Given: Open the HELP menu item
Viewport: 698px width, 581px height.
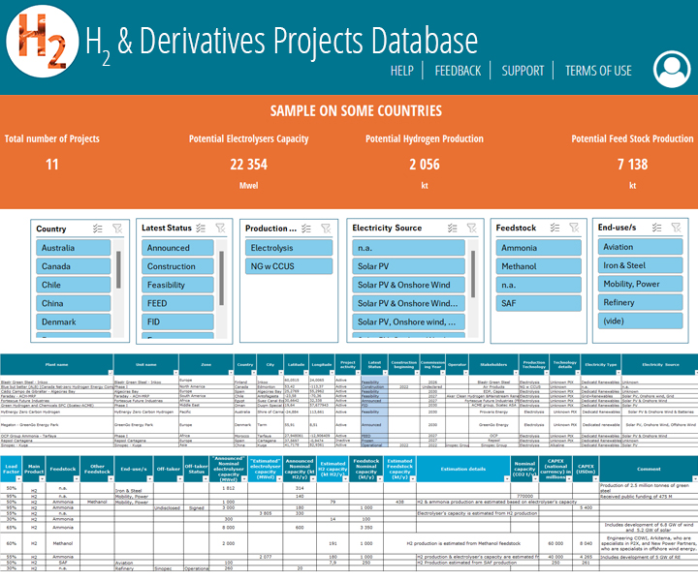Looking at the screenshot, I should tap(402, 71).
